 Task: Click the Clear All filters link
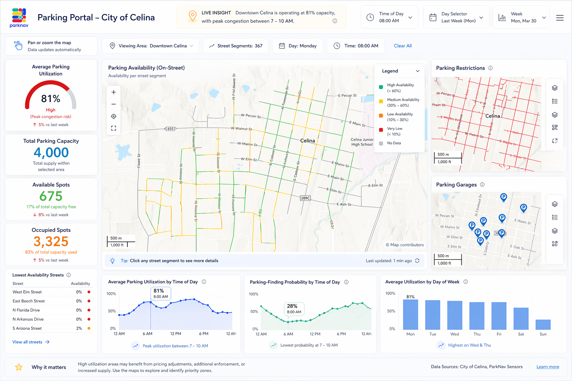[x=403, y=46]
